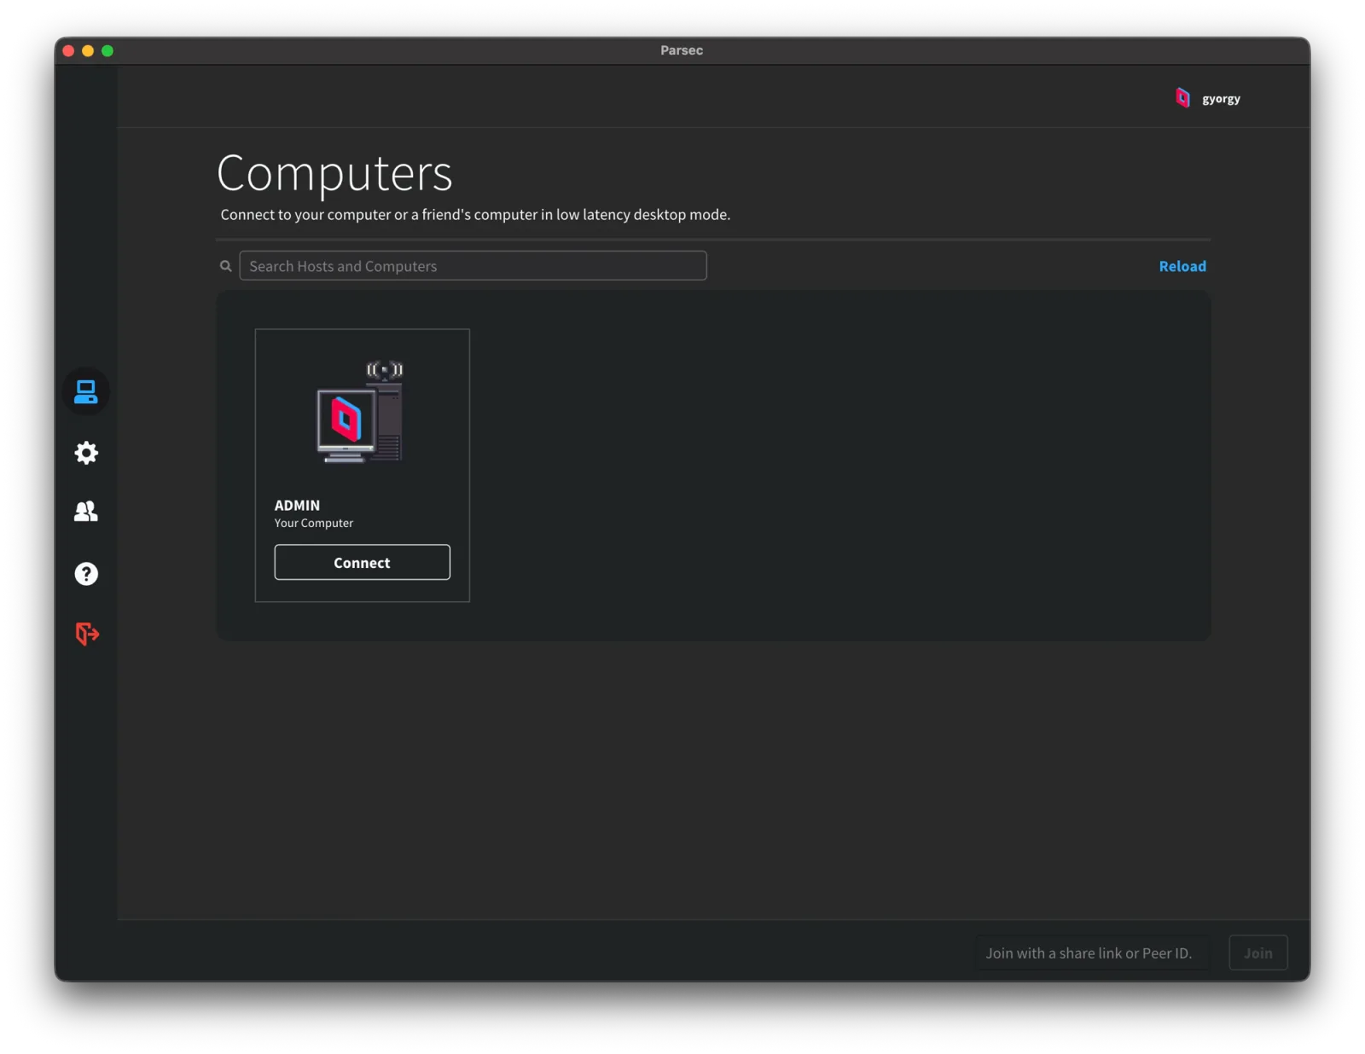Focus the Search Hosts and Computers field
Image resolution: width=1365 pixels, height=1054 pixels.
pos(473,266)
